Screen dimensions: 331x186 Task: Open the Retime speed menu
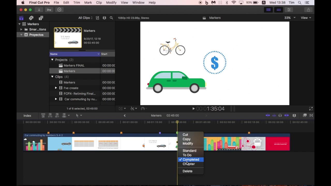click(144, 109)
